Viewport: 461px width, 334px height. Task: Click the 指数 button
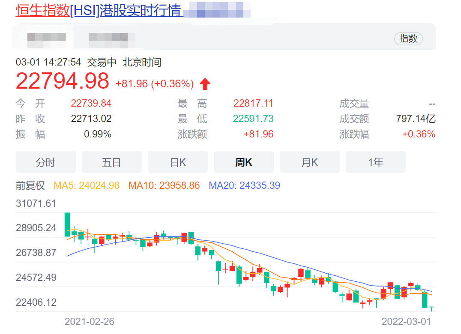tap(408, 39)
